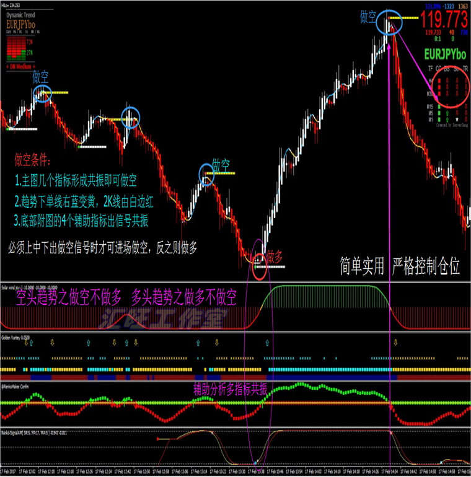Click the white star in the M1 row
The image size is (471, 477).
457,118
